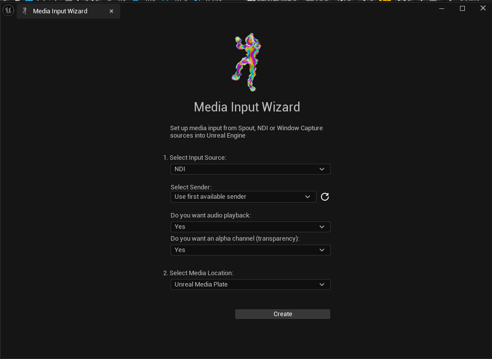
Task: Click the Unreal Engine logo icon
Action: (x=8, y=11)
